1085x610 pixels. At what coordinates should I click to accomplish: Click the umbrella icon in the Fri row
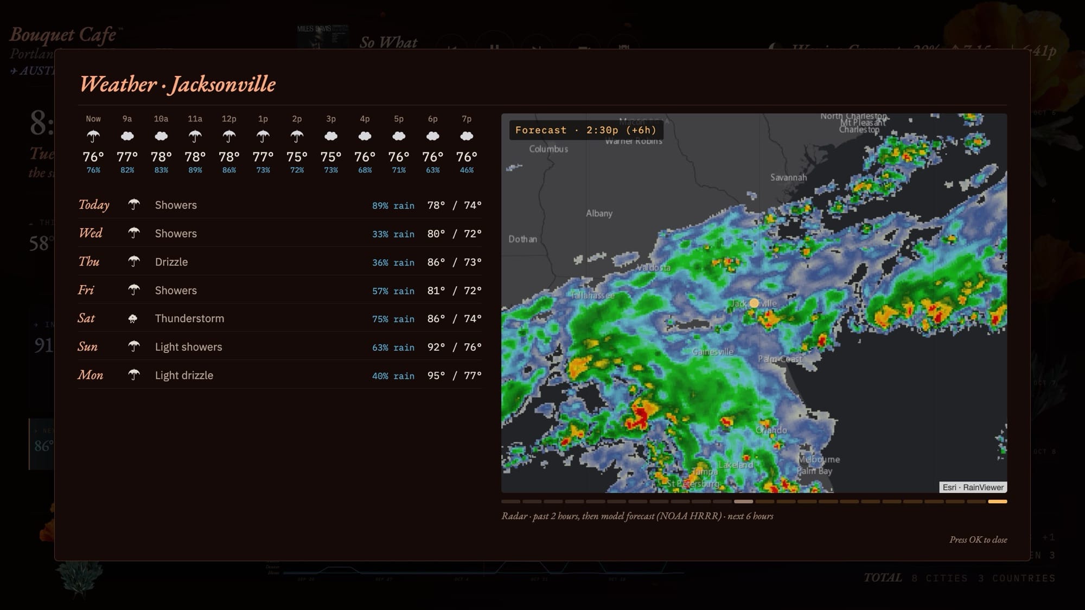[134, 290]
